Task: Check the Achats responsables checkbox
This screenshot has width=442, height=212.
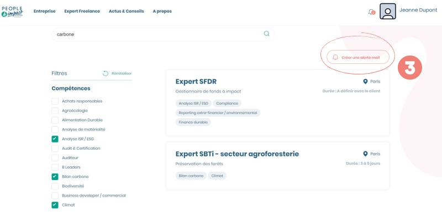Action: [x=55, y=101]
